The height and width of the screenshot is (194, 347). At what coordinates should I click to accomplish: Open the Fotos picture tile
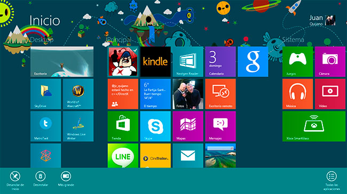click(188, 94)
